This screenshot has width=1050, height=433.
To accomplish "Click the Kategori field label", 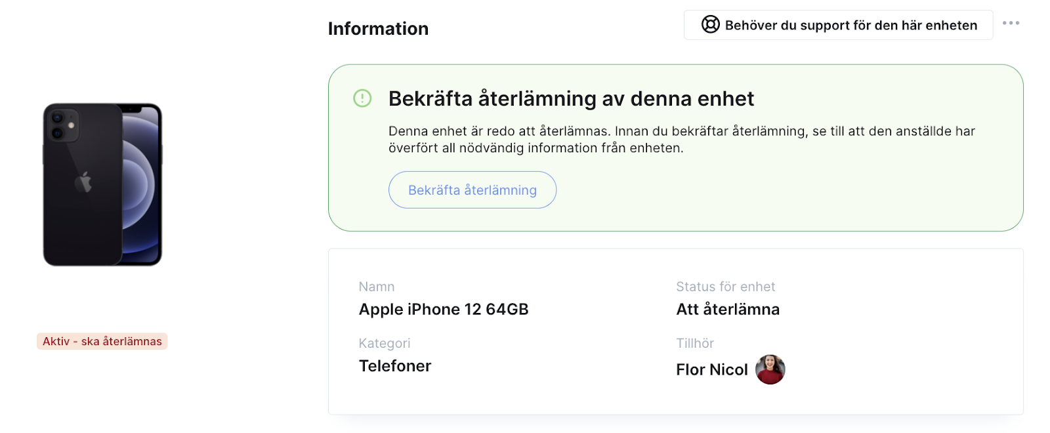I will point(385,343).
